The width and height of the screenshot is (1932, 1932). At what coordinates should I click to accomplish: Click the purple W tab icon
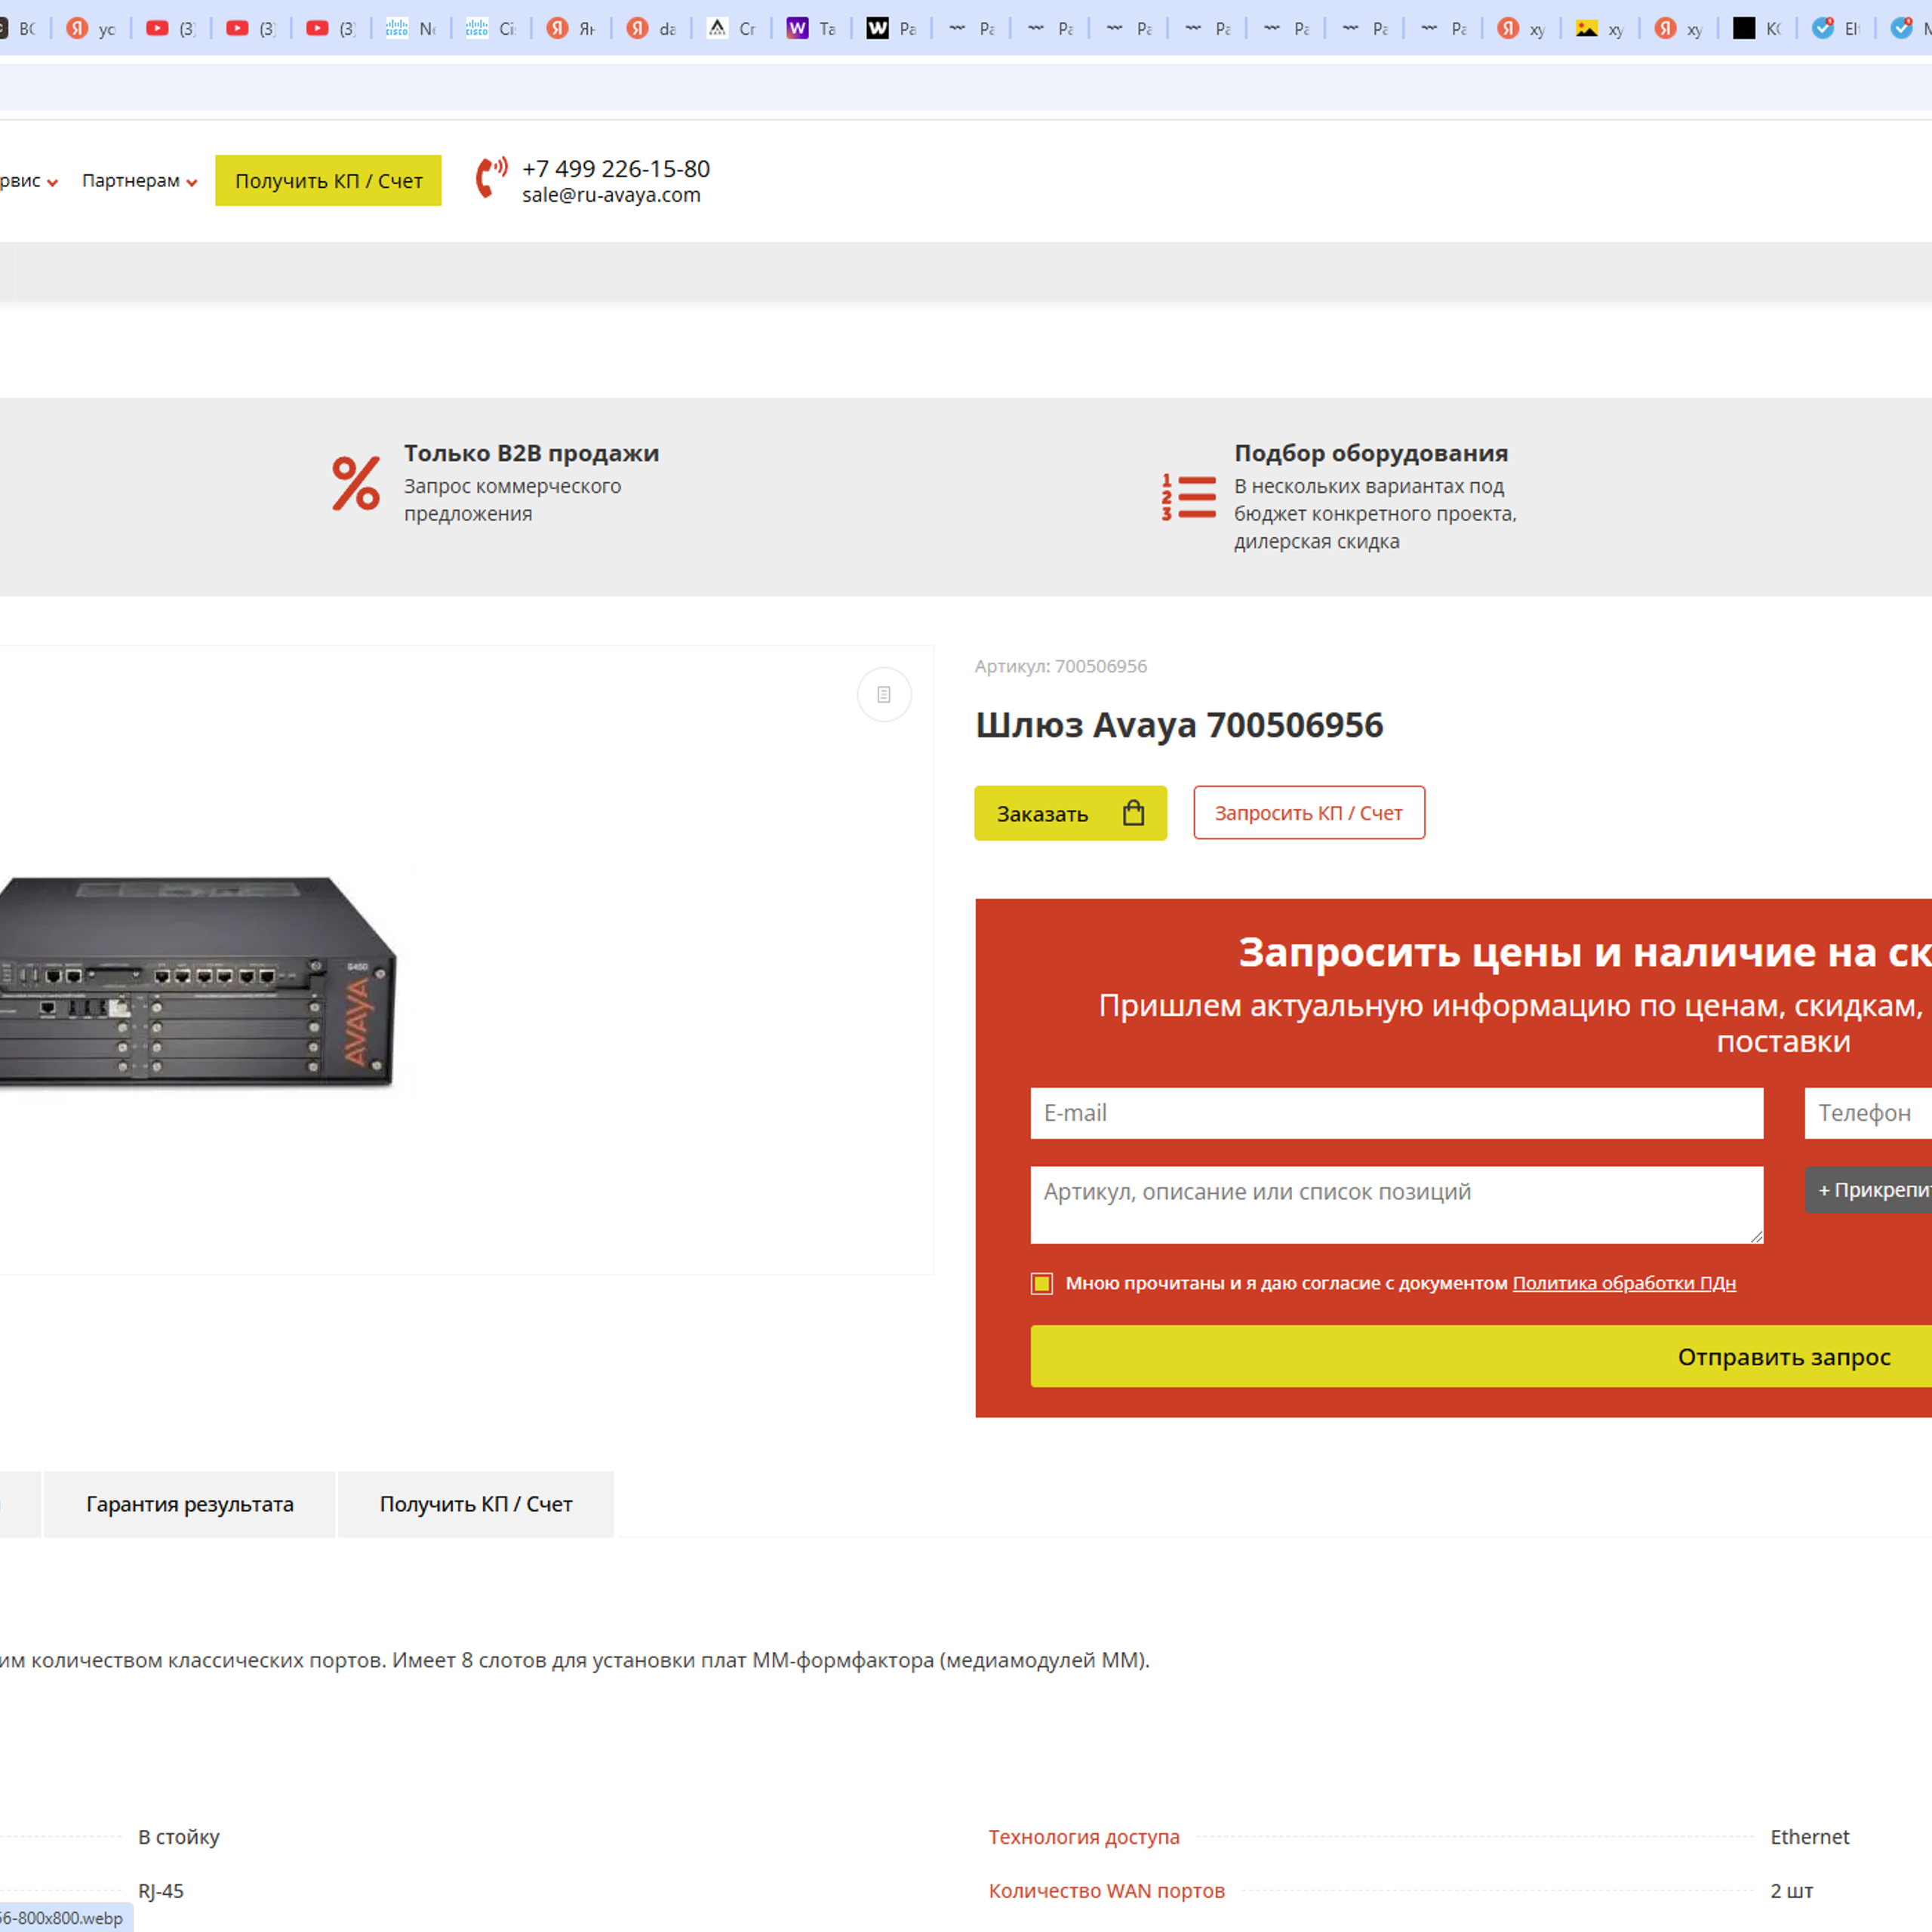tap(797, 27)
